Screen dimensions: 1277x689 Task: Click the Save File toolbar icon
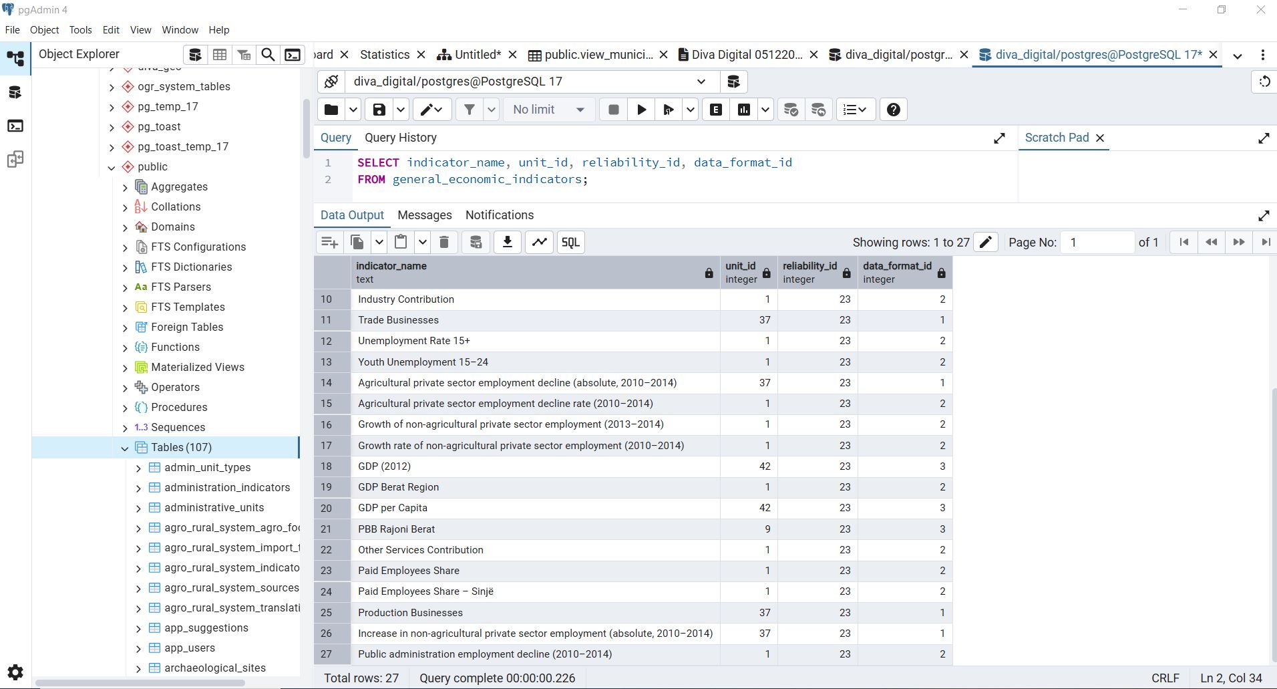pyautogui.click(x=379, y=110)
